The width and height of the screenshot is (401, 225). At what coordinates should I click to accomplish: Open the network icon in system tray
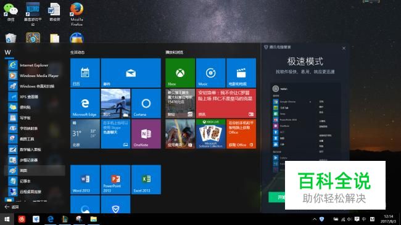pyautogui.click(x=343, y=219)
